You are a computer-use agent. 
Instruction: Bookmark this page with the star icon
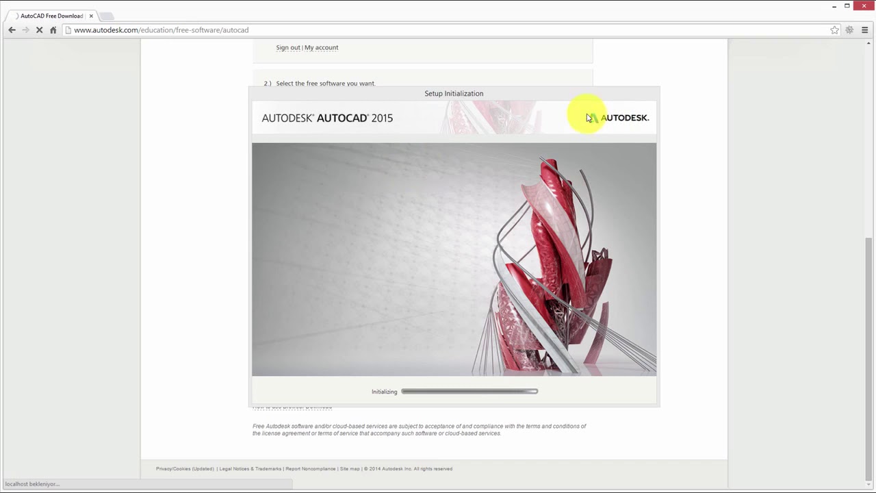(834, 30)
